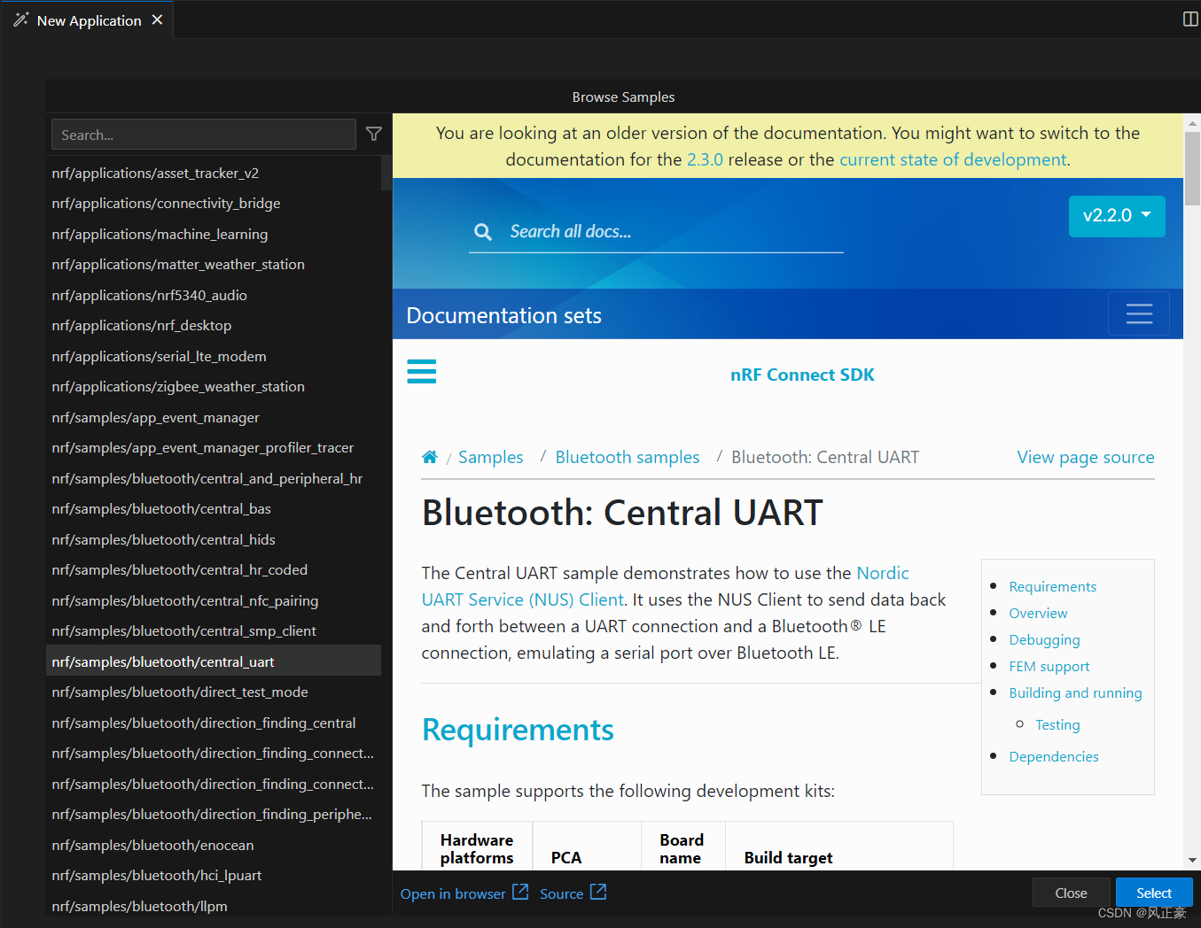This screenshot has width=1201, height=928.
Task: Click Open in browser link
Action: click(x=453, y=893)
